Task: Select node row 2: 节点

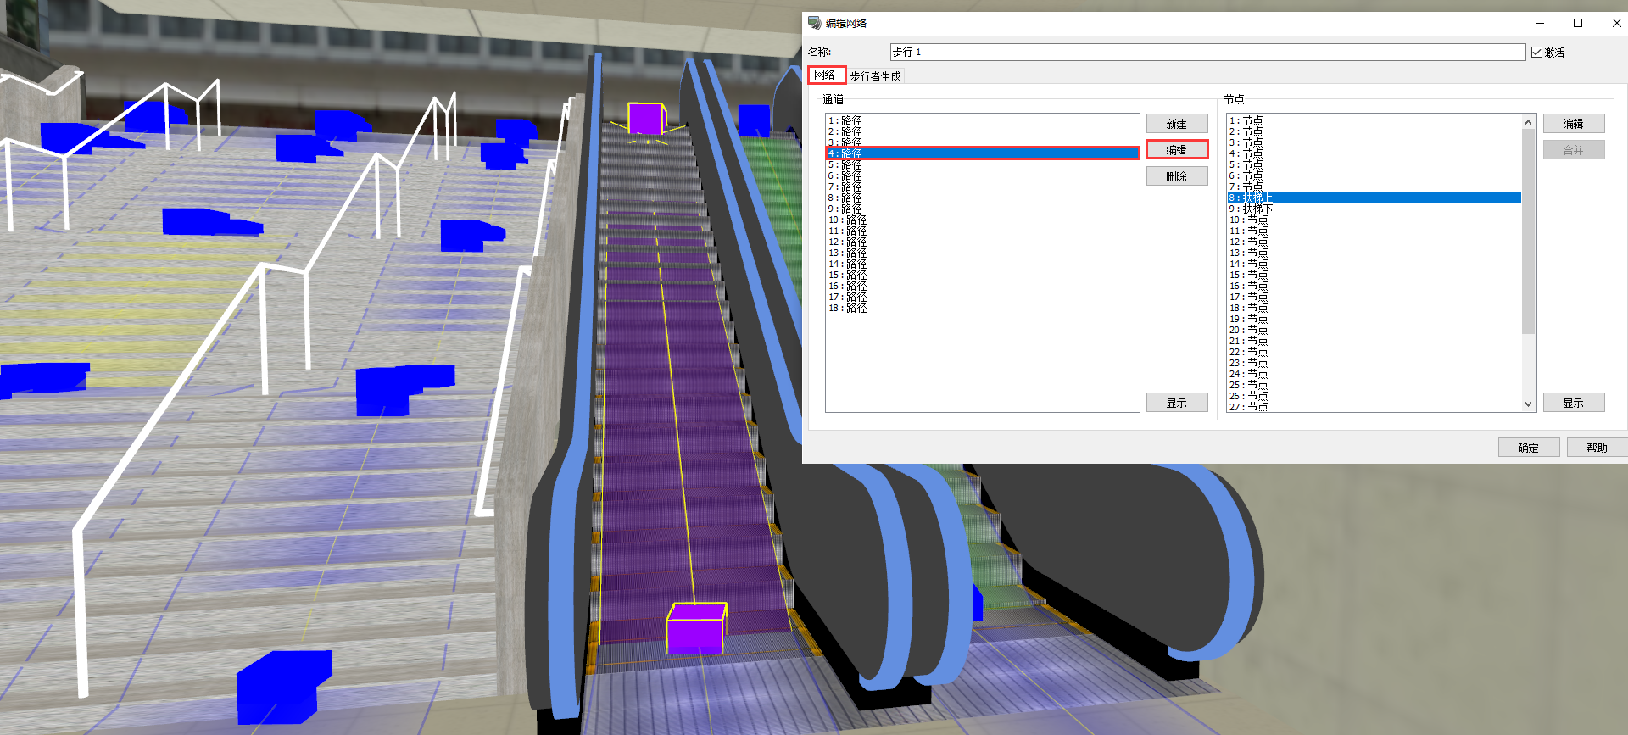Action: (x=1374, y=131)
